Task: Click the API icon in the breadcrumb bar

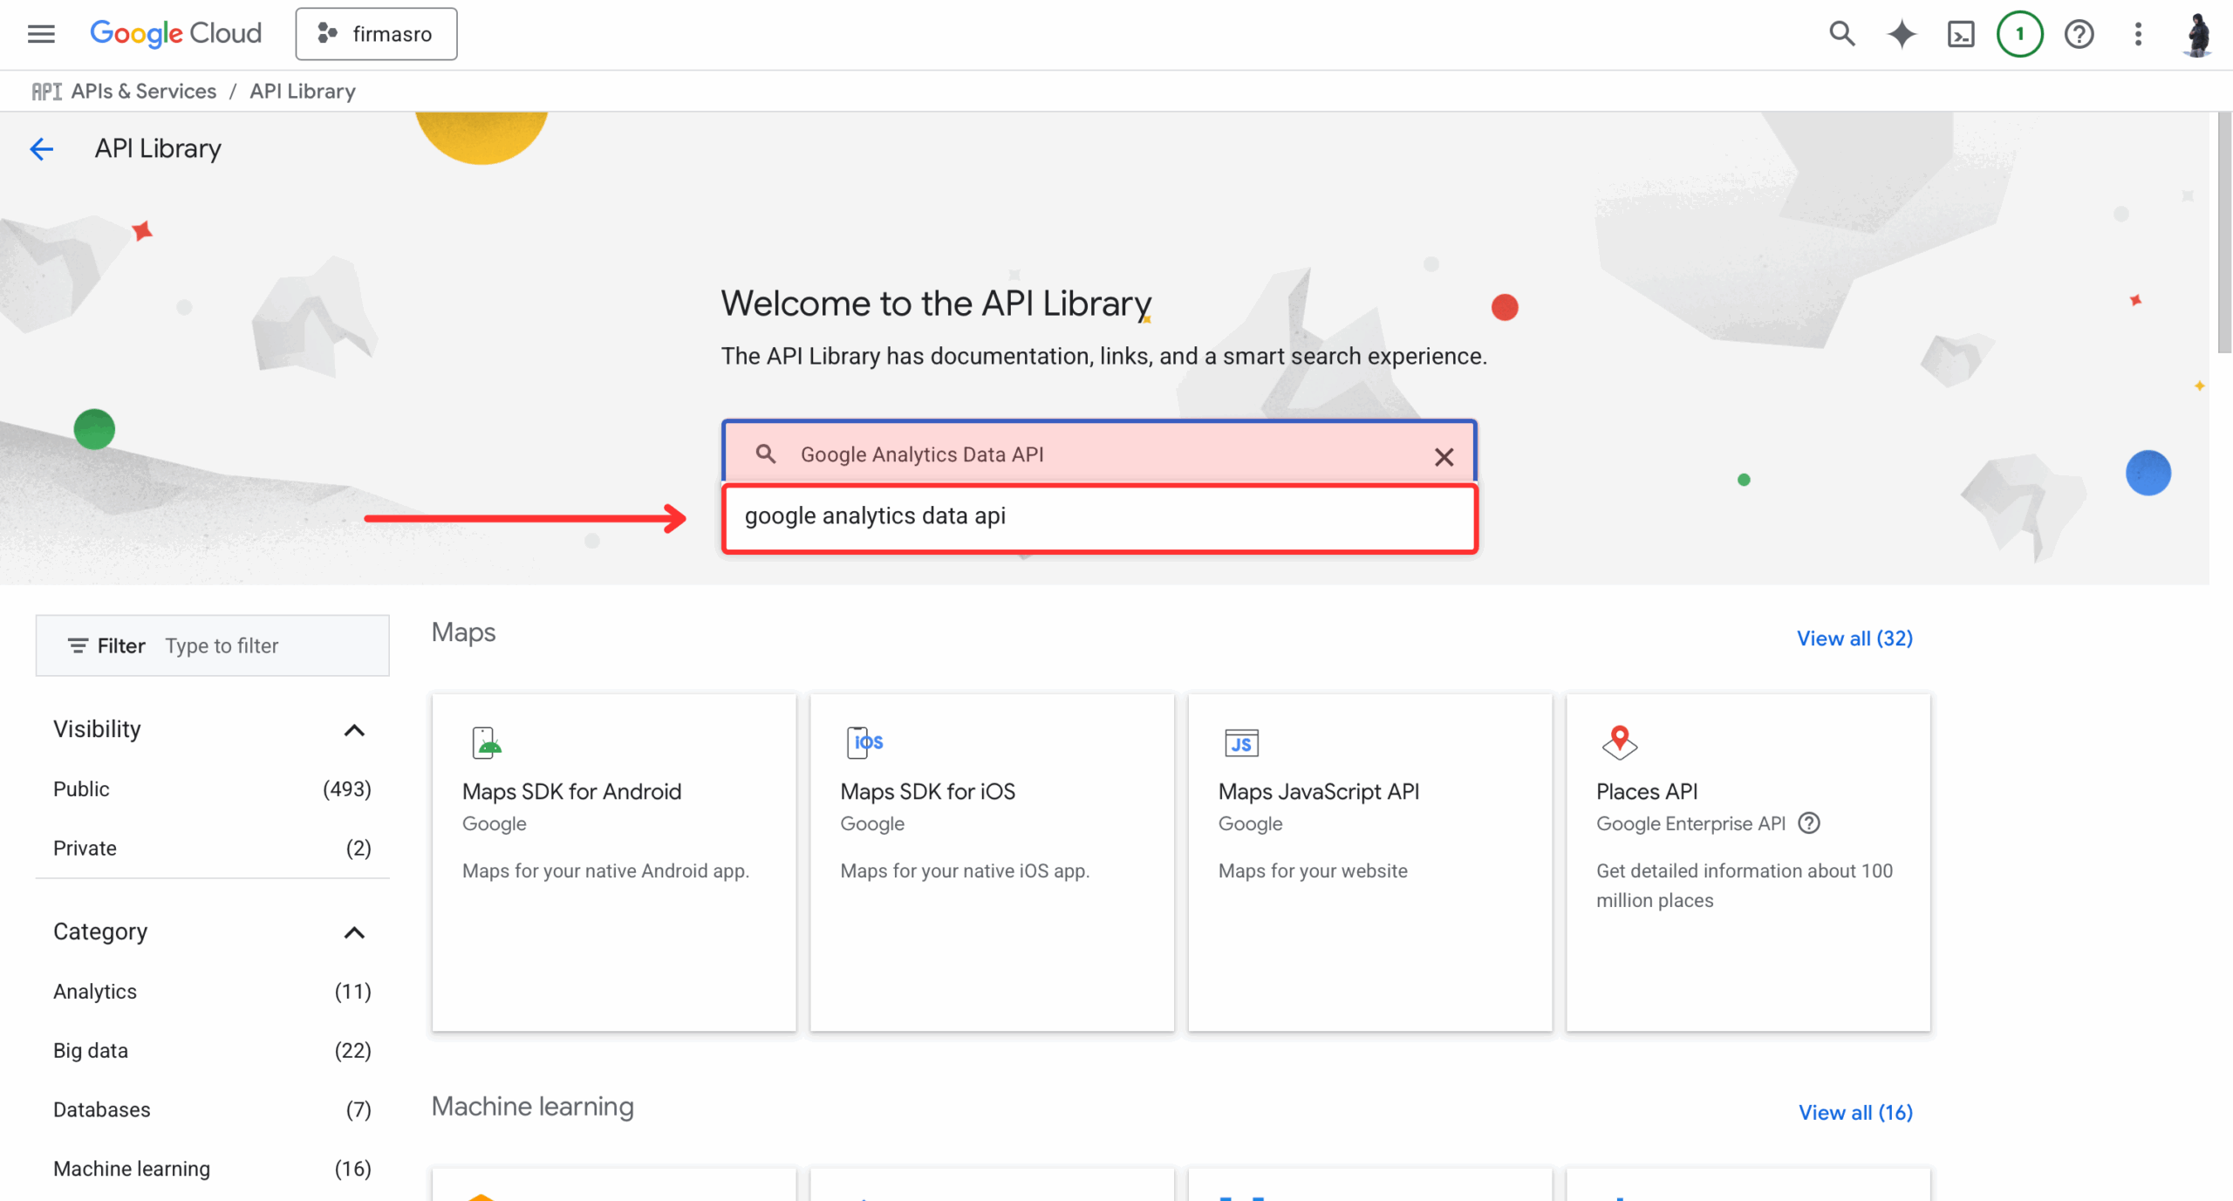Action: [46, 92]
